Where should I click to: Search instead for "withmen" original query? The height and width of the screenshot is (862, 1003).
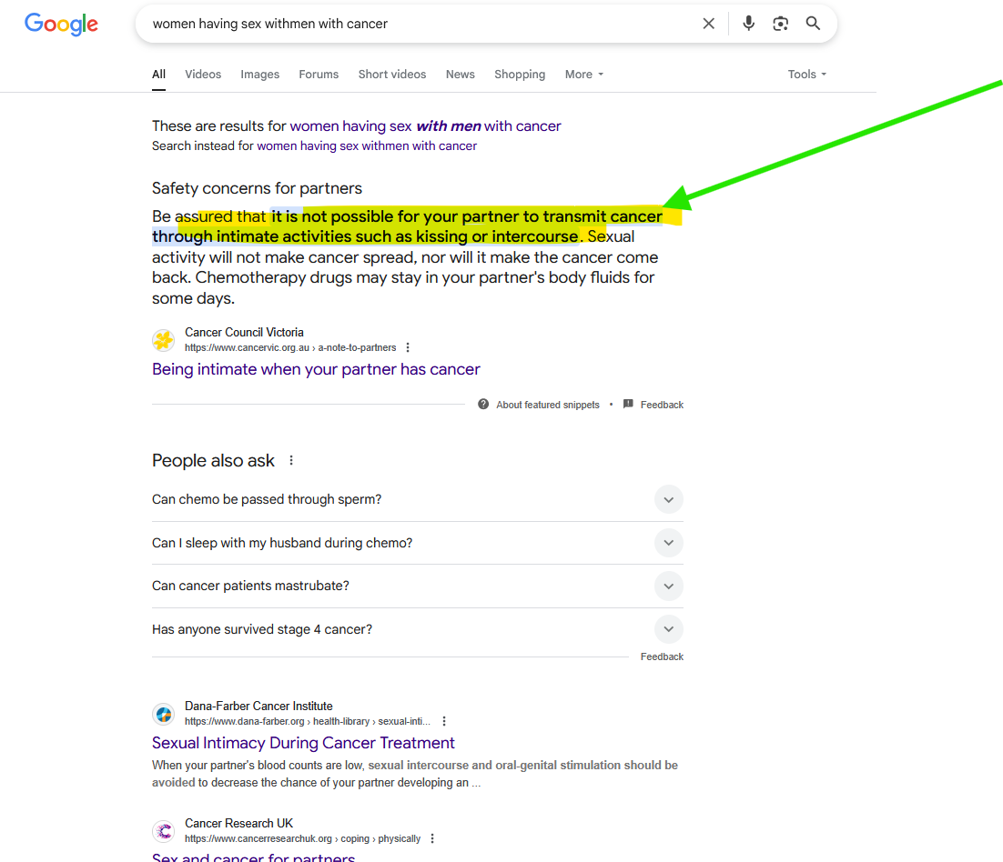tap(367, 145)
